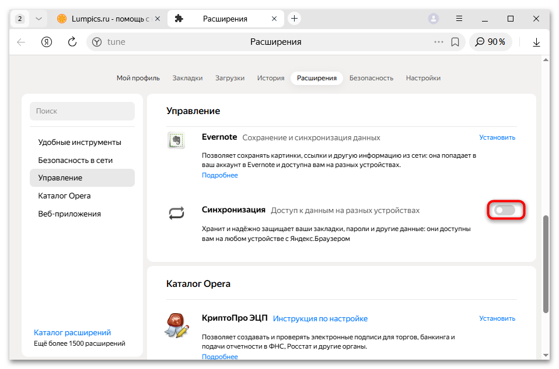Image resolution: width=559 pixels, height=369 pixels.
Task: Reload the page
Action: 72,42
